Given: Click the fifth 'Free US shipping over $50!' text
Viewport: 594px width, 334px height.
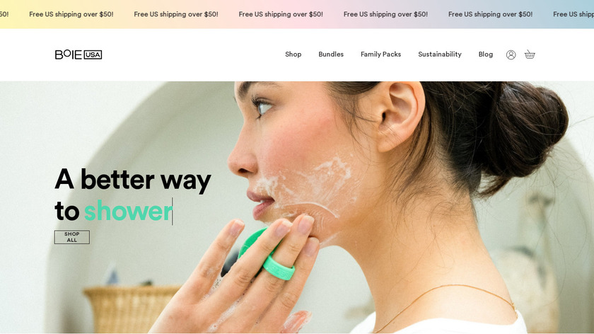Looking at the screenshot, I should tap(490, 14).
